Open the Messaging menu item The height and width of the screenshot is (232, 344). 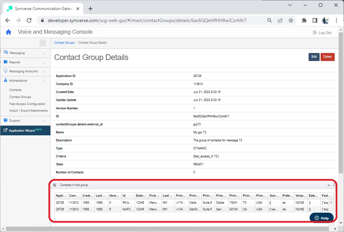tap(25, 53)
